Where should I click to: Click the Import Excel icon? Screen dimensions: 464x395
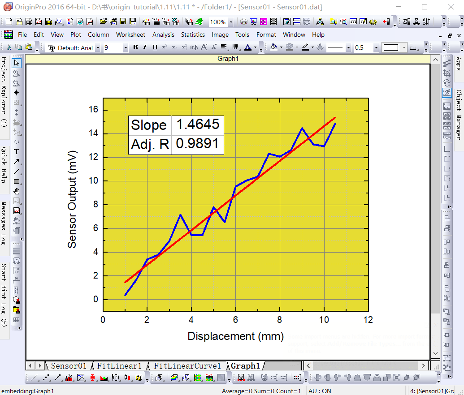176,21
